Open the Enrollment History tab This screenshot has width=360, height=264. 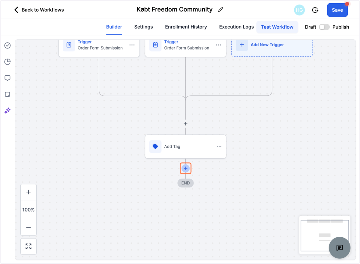point(186,27)
